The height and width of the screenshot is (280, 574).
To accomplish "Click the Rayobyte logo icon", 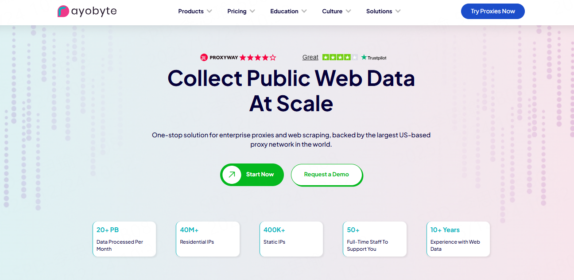I will point(63,11).
